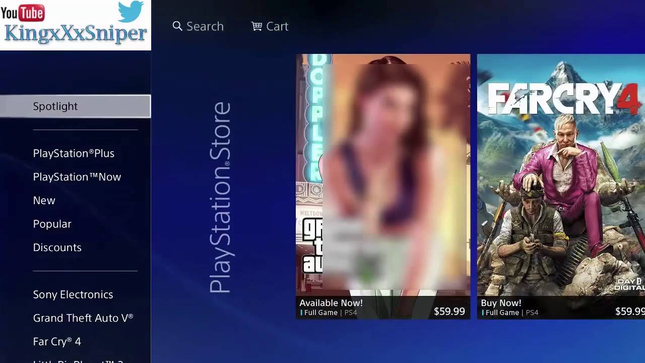Viewport: 645px width, 363px height.
Task: Open PlayStation Now category
Action: click(77, 177)
